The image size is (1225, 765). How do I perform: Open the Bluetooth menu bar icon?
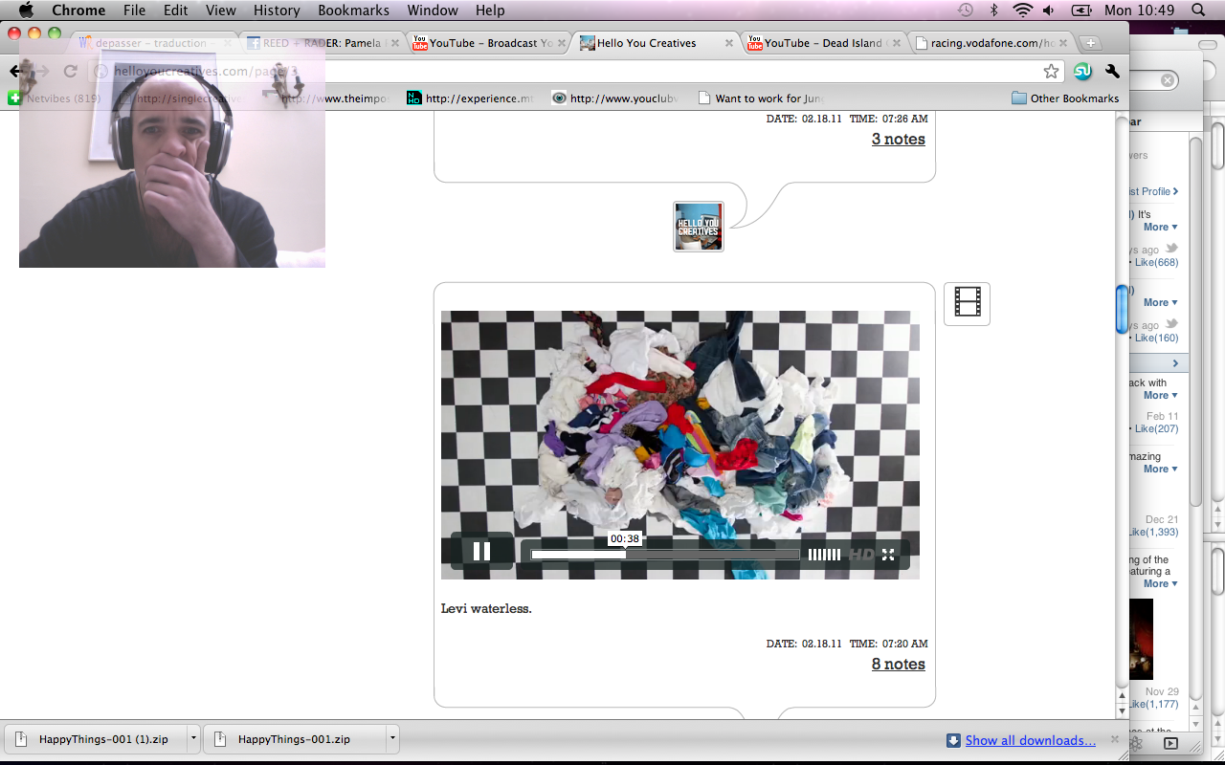click(993, 11)
